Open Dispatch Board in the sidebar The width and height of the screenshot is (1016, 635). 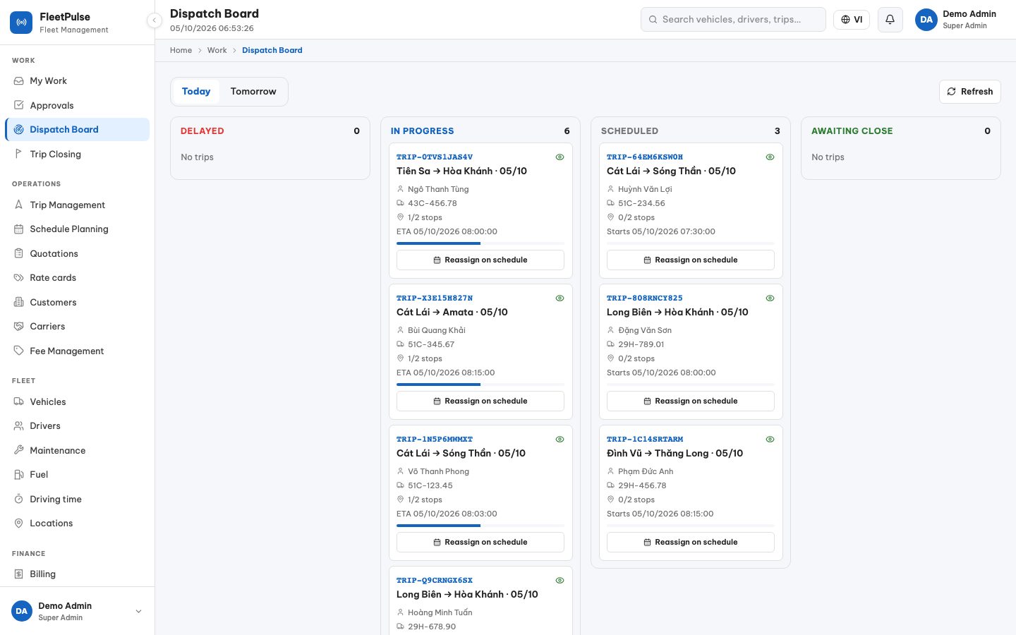pyautogui.click(x=78, y=130)
